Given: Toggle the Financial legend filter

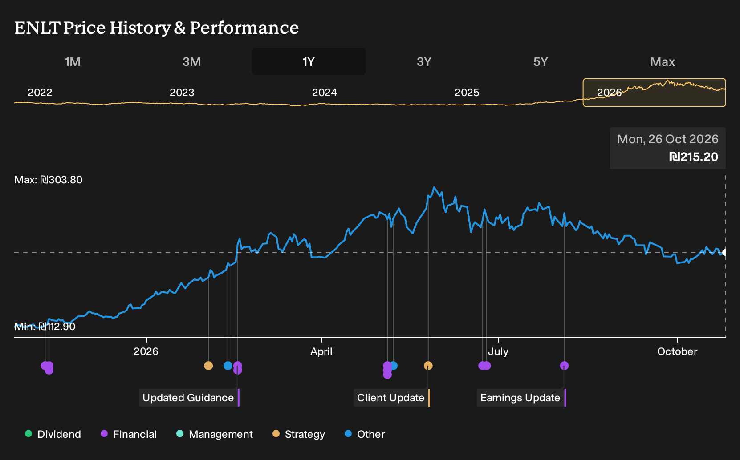Looking at the screenshot, I should click(x=128, y=434).
